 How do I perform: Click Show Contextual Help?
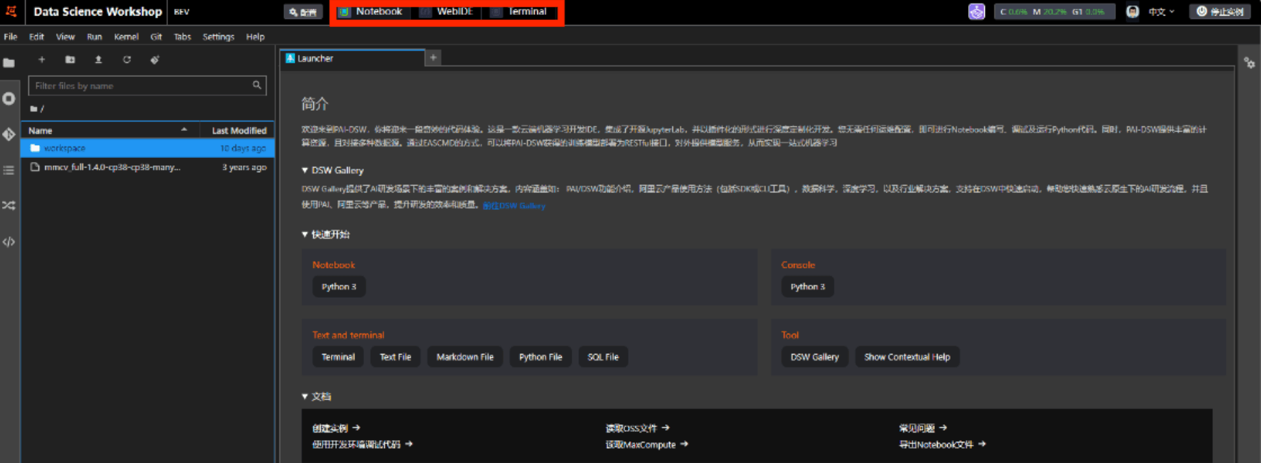907,357
